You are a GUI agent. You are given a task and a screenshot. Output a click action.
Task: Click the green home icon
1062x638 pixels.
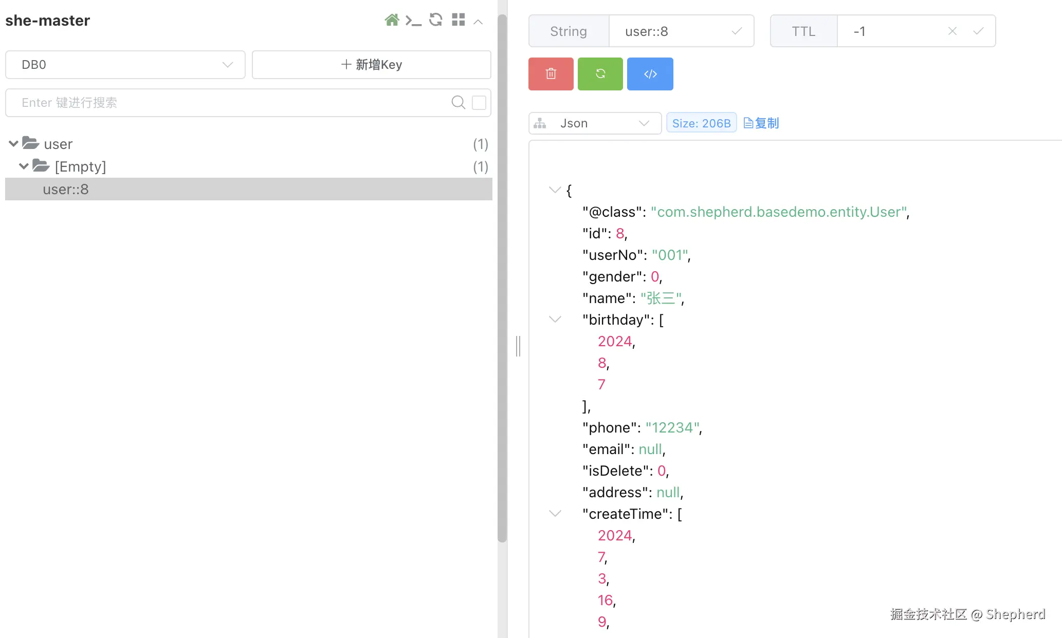(392, 21)
